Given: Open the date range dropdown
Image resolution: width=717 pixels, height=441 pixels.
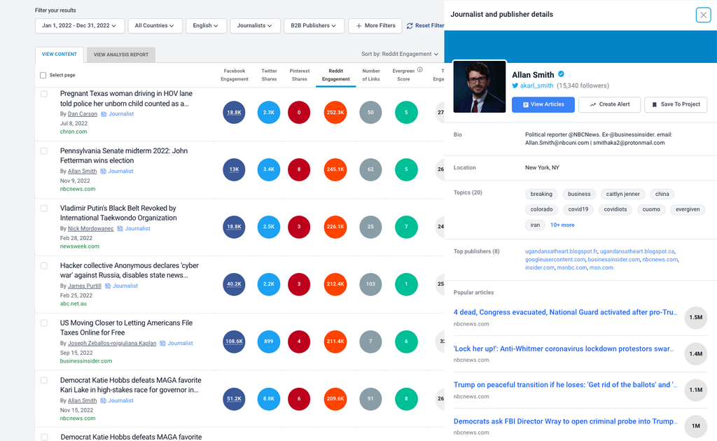Looking at the screenshot, I should tap(80, 26).
